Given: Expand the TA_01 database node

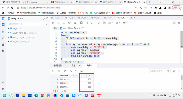Looking at the screenshot, I should (8, 29).
